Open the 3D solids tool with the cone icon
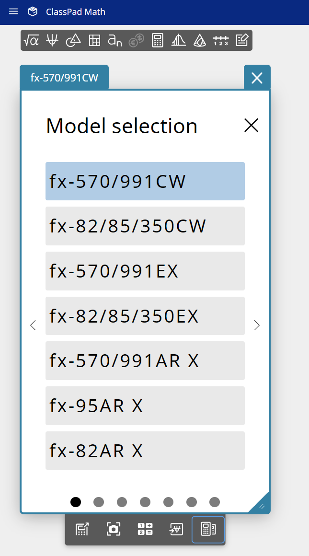This screenshot has height=556, width=309. coord(200,40)
